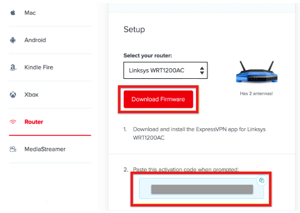Copy the activation code with the copy icon
This screenshot has height=213, width=300.
(x=261, y=180)
